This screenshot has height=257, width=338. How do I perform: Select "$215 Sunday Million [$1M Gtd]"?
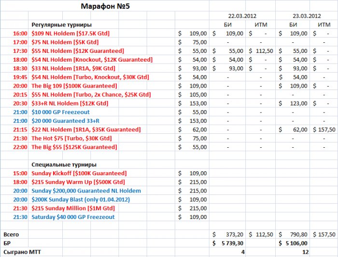click(x=73, y=208)
